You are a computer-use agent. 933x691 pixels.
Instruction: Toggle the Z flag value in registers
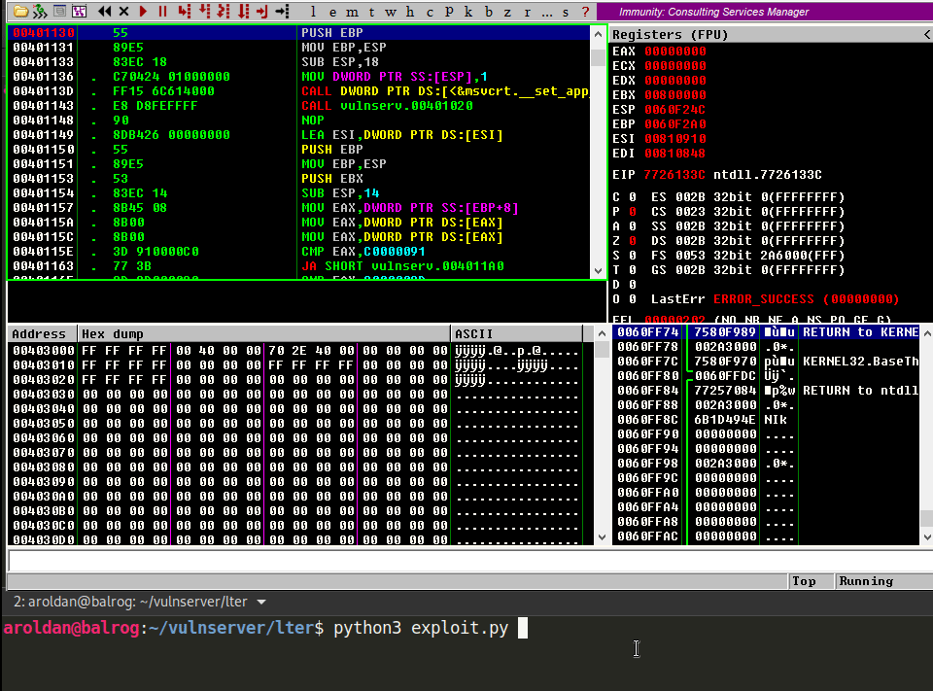pos(633,241)
